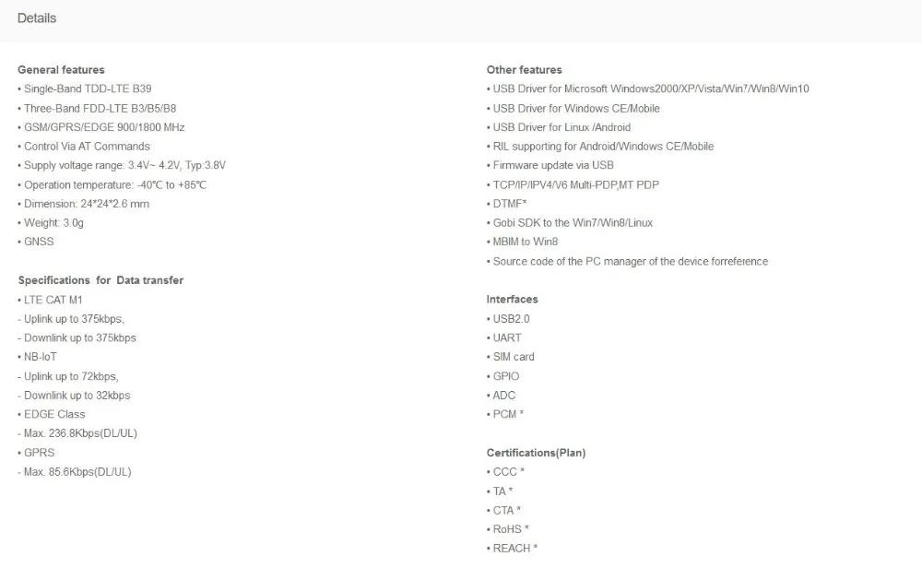Click Firmware update via USB item
922x568 pixels.
(x=550, y=165)
